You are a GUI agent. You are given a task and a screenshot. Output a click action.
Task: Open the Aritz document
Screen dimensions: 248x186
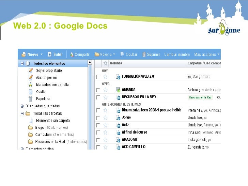(125, 125)
